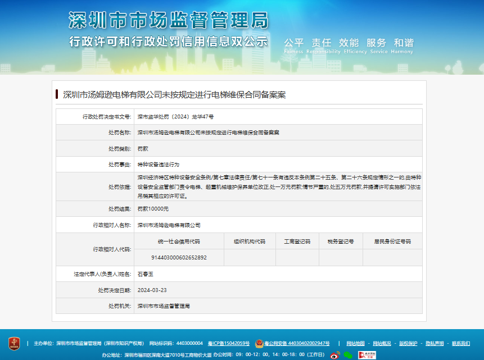
Task: Click the police emblem icon beside 粤公网安备
Action: click(x=259, y=343)
